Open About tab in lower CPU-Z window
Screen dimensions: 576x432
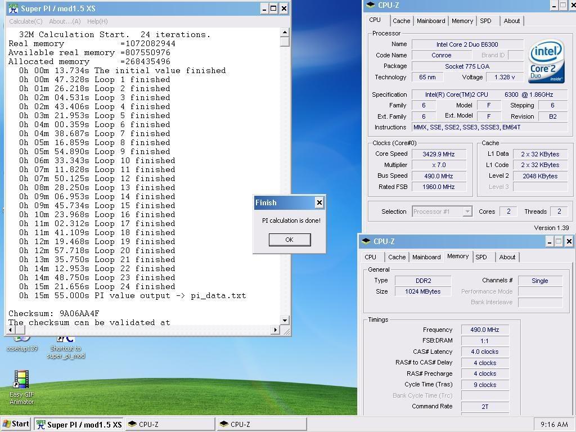click(507, 257)
